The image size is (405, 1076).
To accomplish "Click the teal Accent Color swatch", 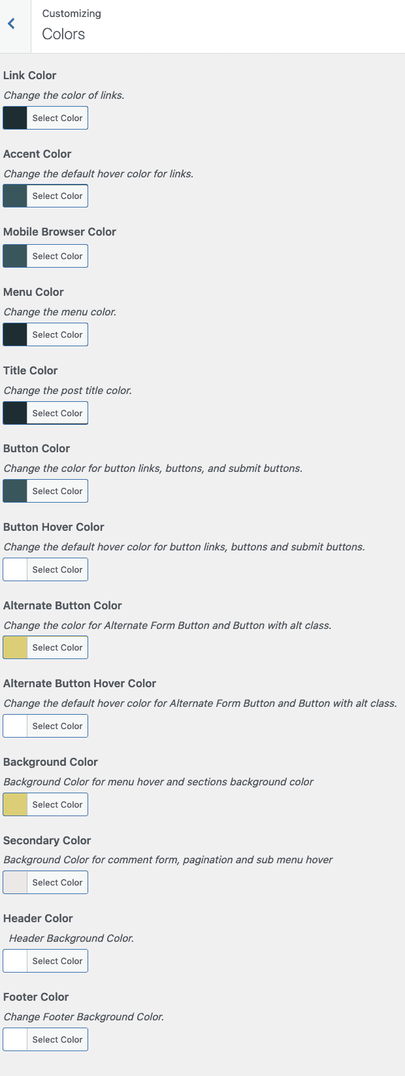I will tap(14, 195).
